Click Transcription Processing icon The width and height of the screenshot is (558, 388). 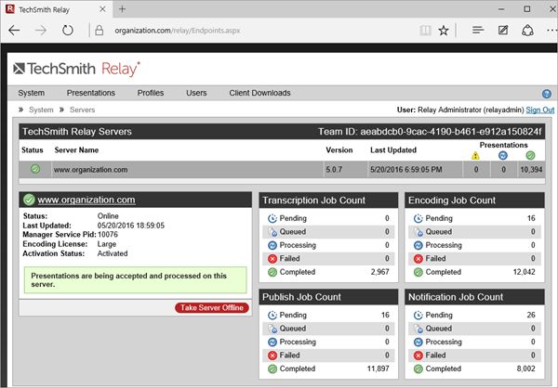[x=272, y=245]
